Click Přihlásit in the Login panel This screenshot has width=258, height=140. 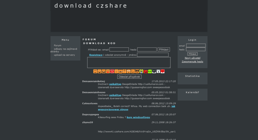click(x=192, y=54)
